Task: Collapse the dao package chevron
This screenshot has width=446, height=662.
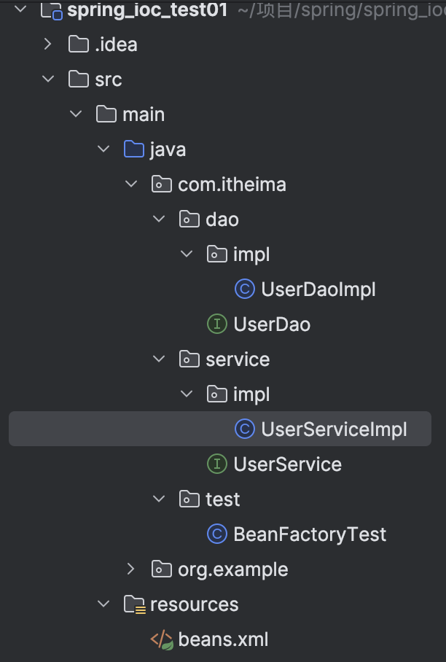Action: (x=159, y=219)
